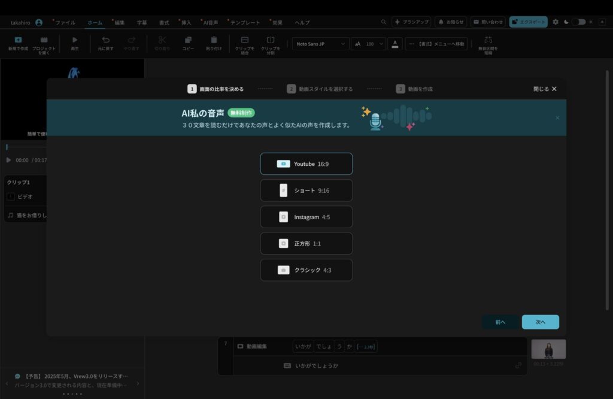Dismiss the AI私の音声 banner with X
This screenshot has height=399, width=613.
pos(557,118)
